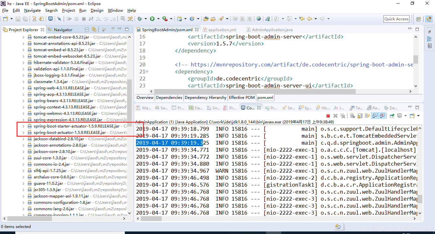Click Show Whitespace Characters pilcrow icon
435x234 pixels.
click(x=250, y=19)
